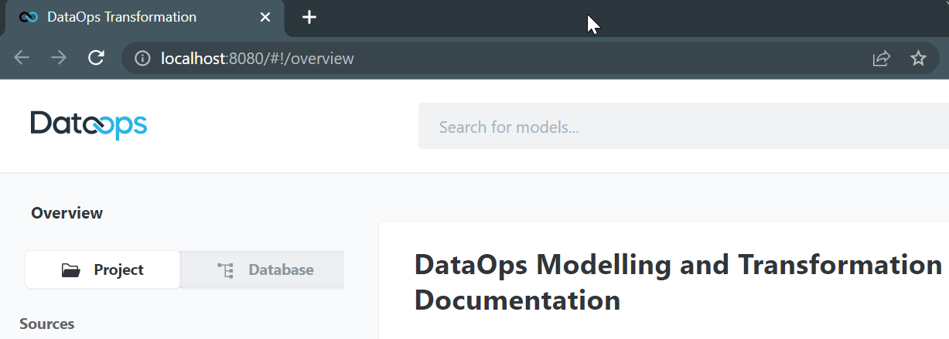The image size is (949, 339).
Task: Close the DataOps Transformation tab
Action: click(265, 17)
